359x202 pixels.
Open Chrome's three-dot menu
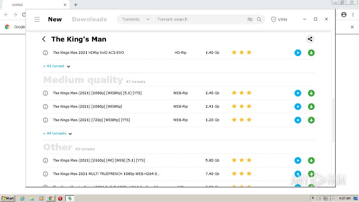click(x=353, y=15)
